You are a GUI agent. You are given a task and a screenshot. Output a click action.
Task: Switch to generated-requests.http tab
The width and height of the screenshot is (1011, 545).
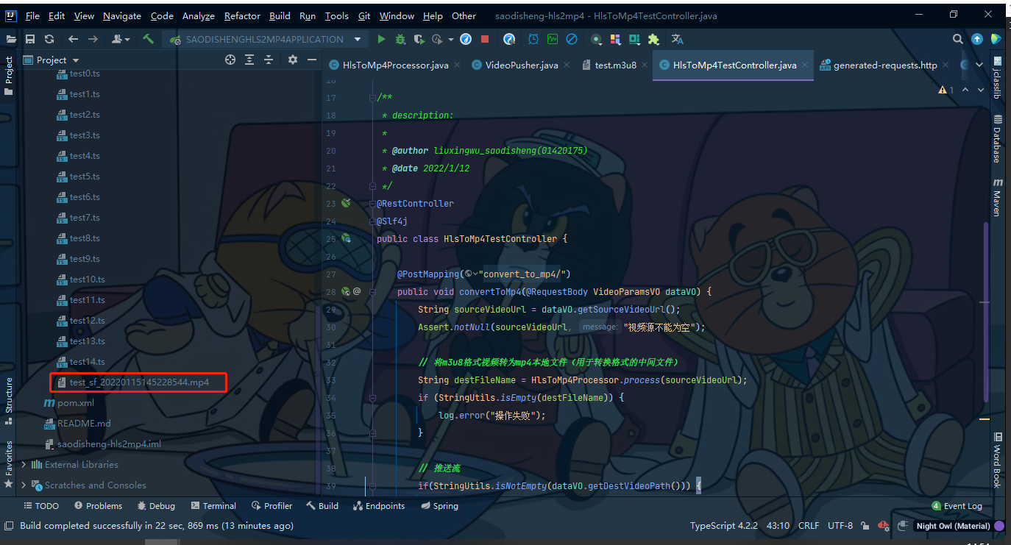tap(885, 65)
